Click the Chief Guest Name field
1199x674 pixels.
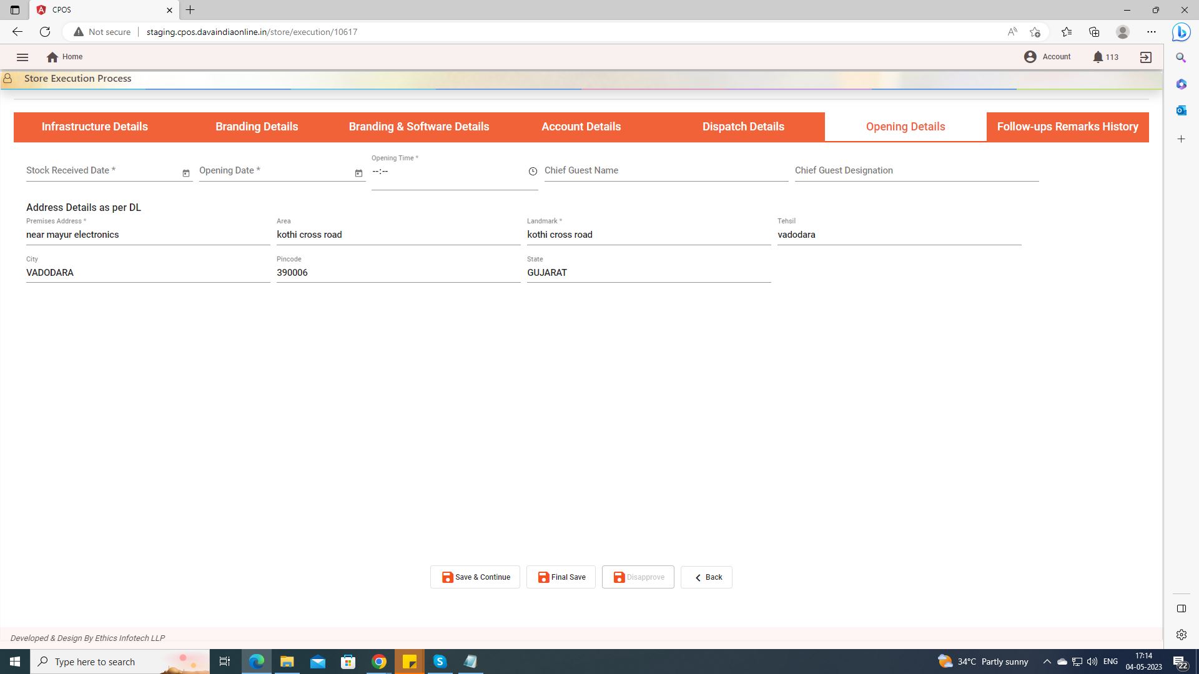point(666,171)
